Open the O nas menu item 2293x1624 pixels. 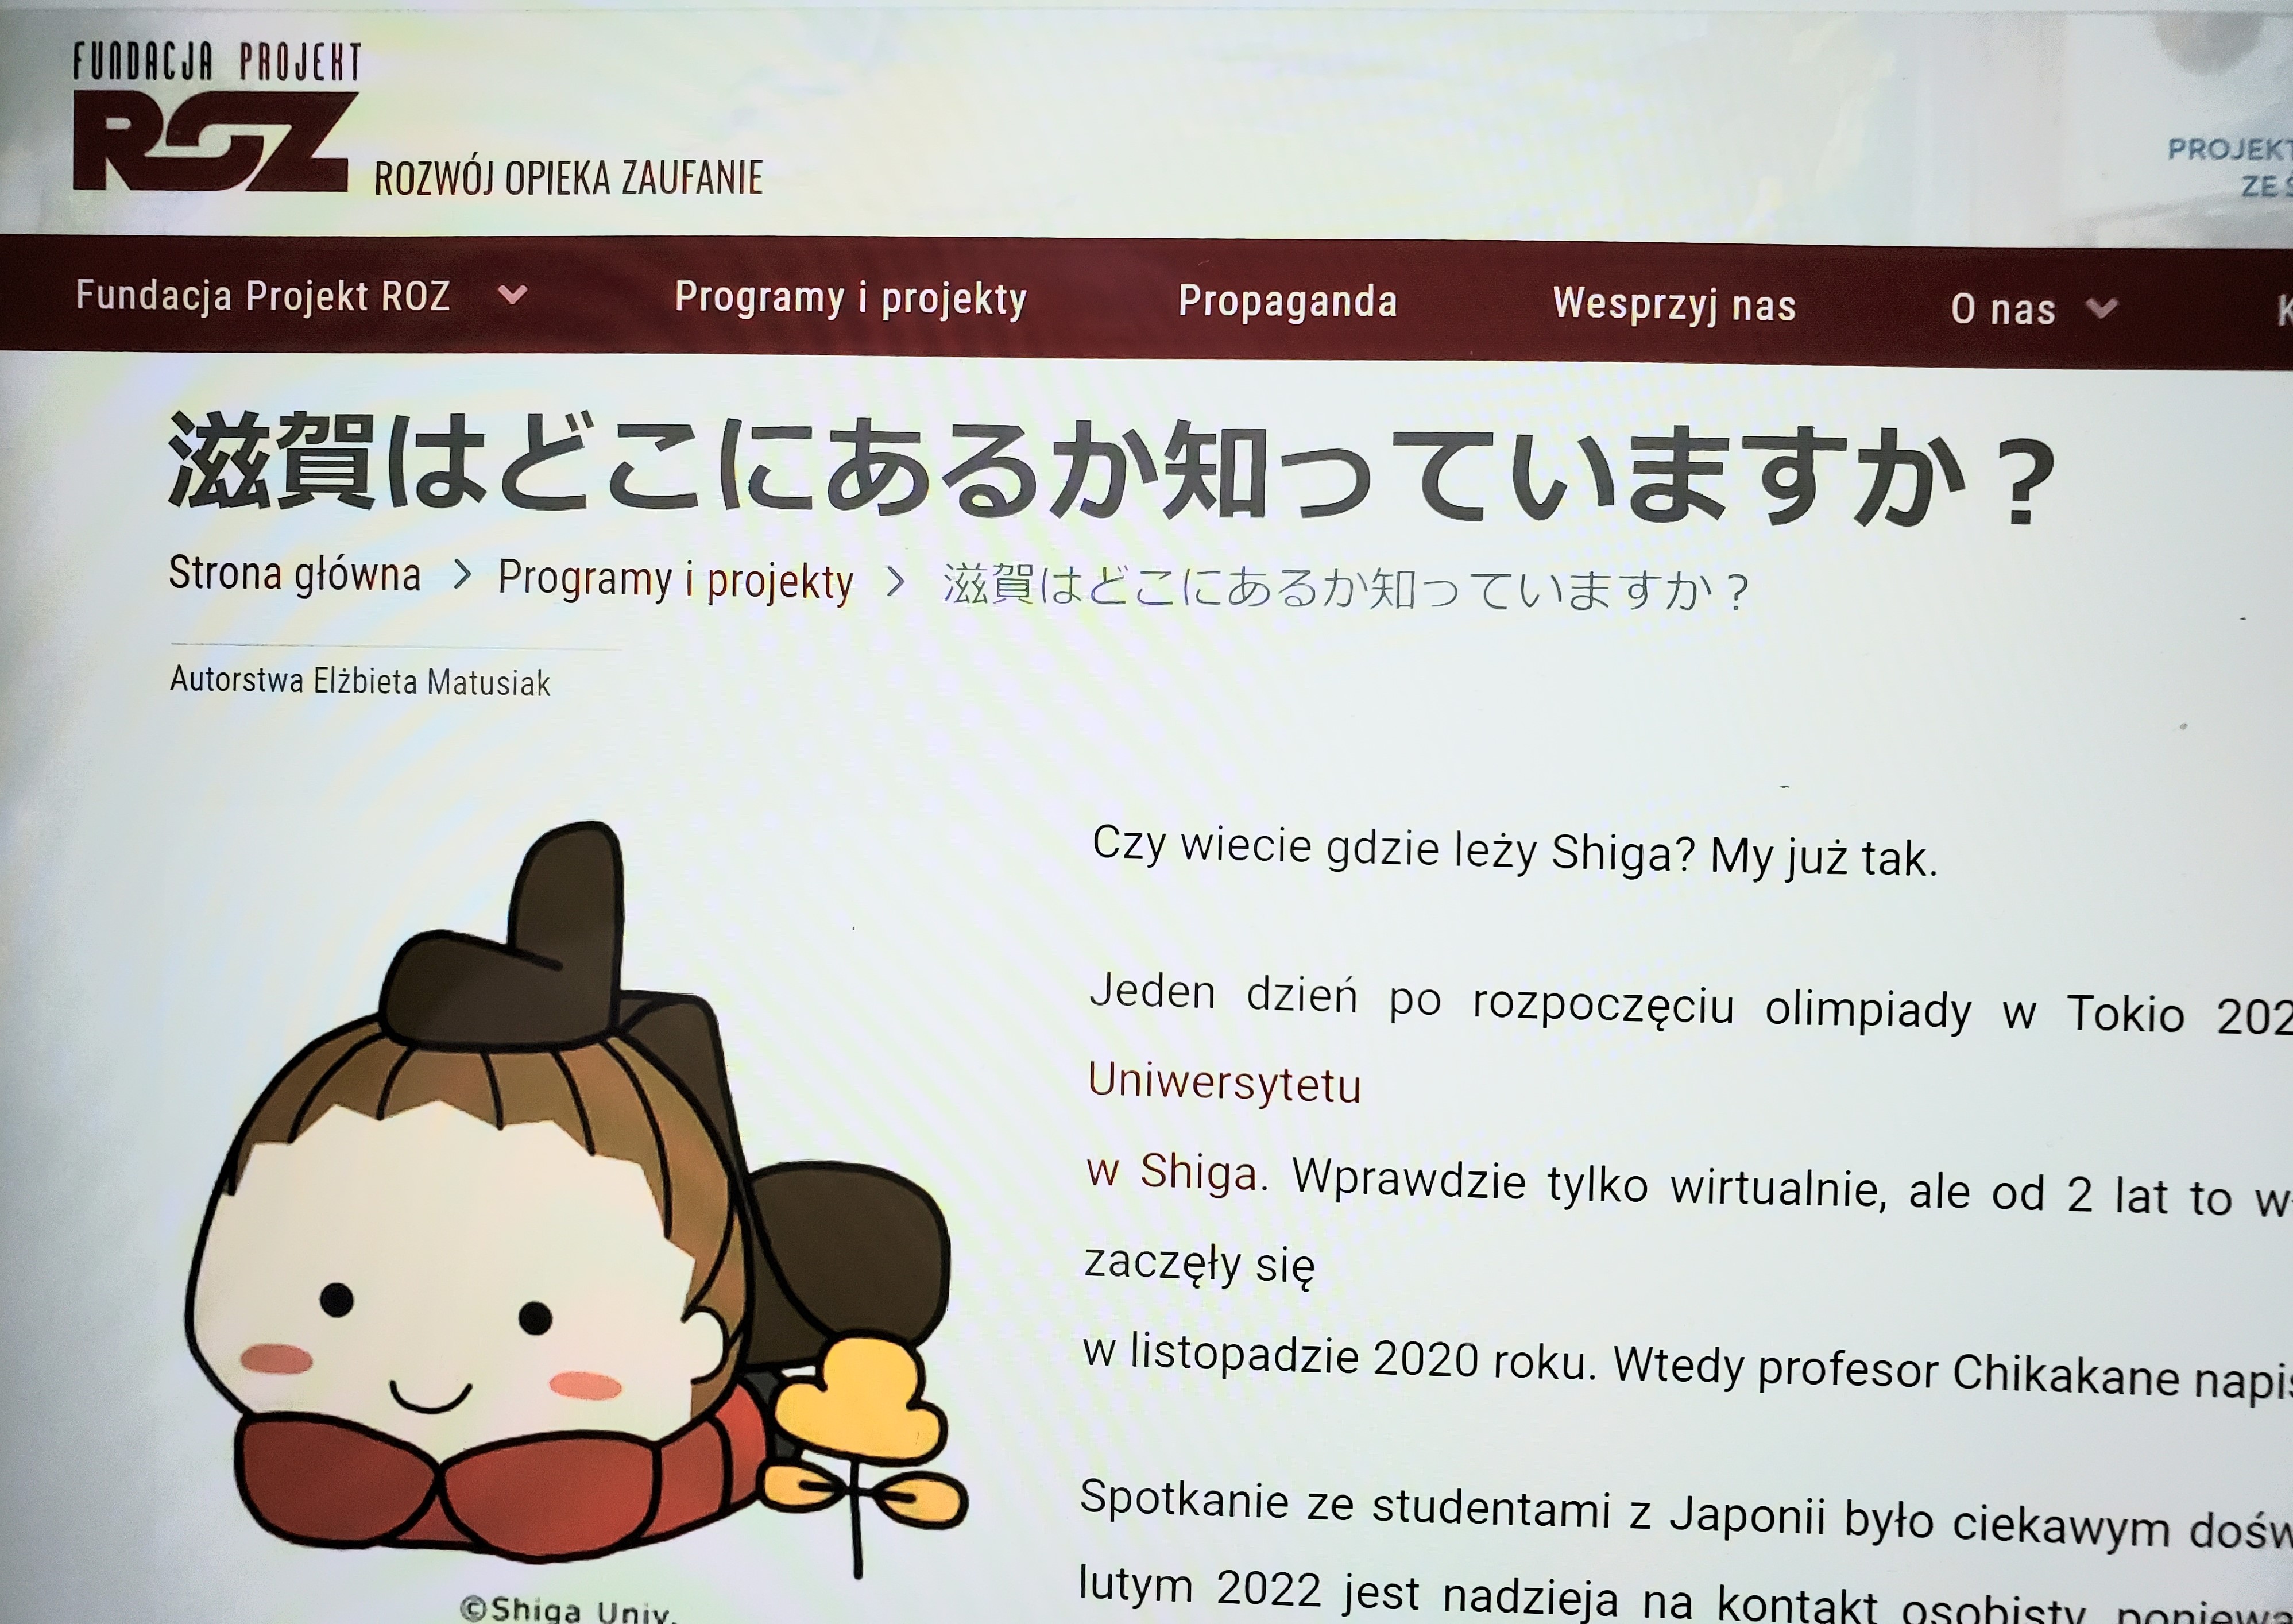tap(2003, 309)
